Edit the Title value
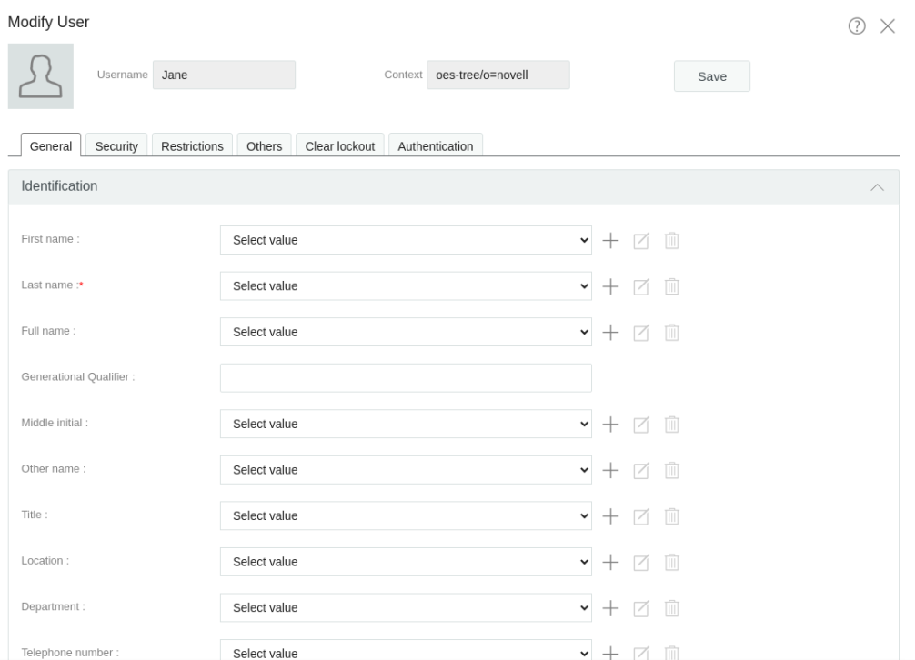This screenshot has width=915, height=660. pyautogui.click(x=643, y=516)
